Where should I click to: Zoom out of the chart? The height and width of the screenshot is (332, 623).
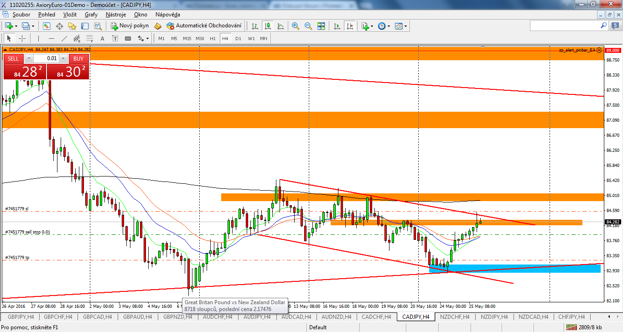[308, 26]
